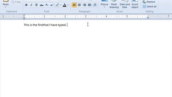
Task: Apply font color with the A icon
Action: pyautogui.click(x=64, y=5)
